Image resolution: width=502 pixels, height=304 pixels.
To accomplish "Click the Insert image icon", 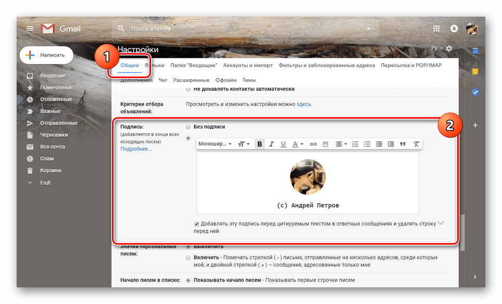I will click(325, 144).
